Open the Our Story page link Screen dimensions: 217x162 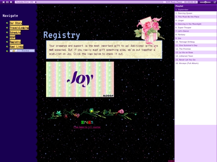click(x=16, y=23)
